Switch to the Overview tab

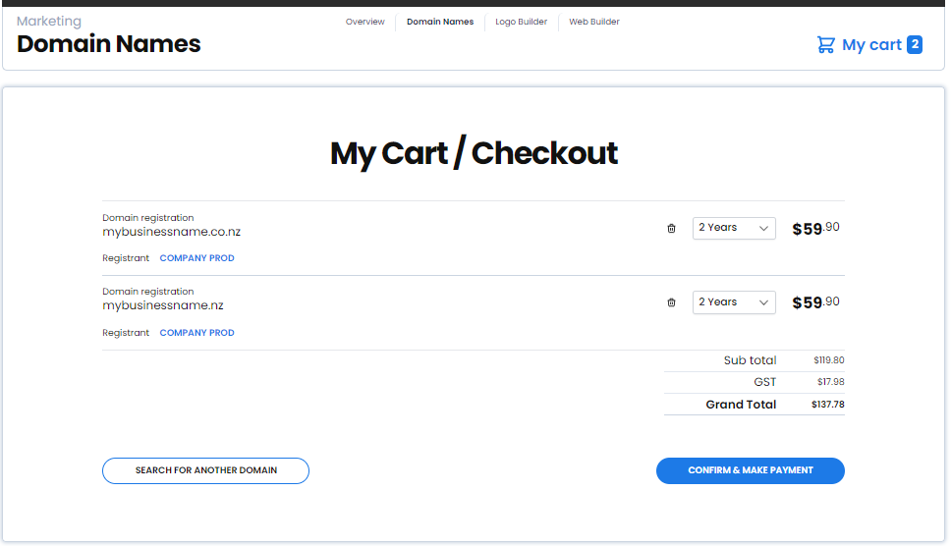pos(365,22)
